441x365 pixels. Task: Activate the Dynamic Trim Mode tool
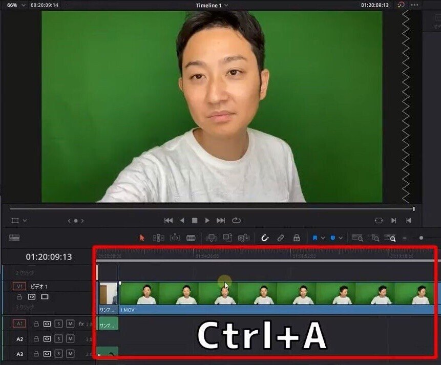[175, 238]
